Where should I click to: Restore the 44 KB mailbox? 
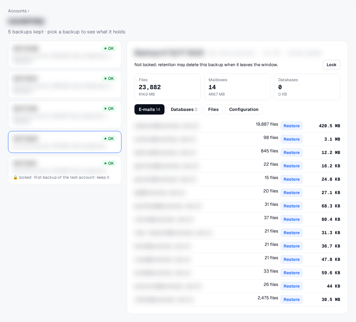292,286
